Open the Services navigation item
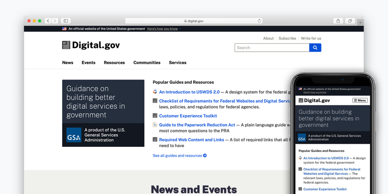Viewport: 388px width, 194px height. (178, 63)
